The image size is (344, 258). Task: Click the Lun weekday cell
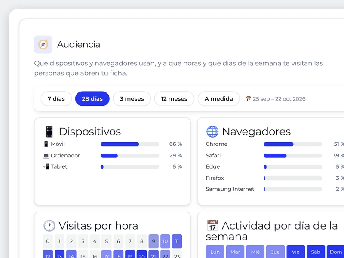tap(215, 252)
